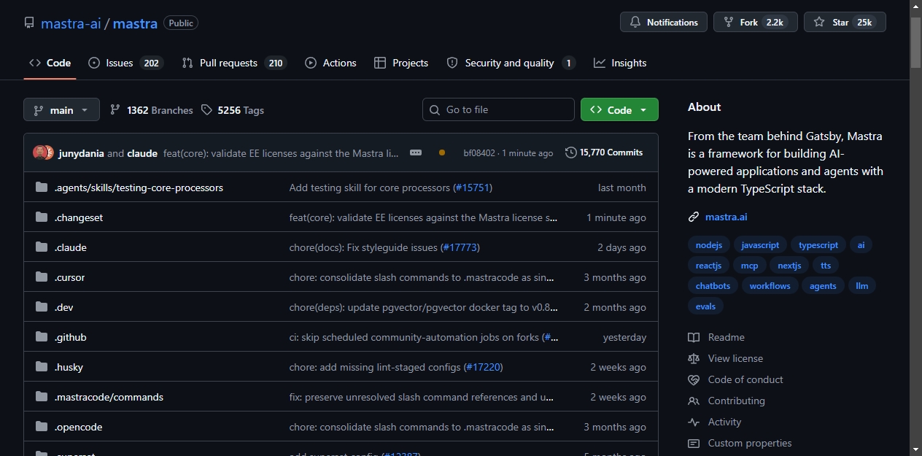Image resolution: width=922 pixels, height=456 pixels.
Task: Click the pulse icon beside Activity
Action: pyautogui.click(x=694, y=422)
